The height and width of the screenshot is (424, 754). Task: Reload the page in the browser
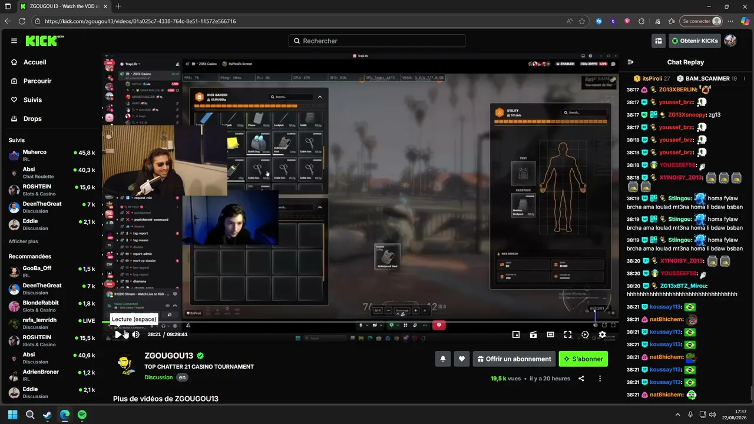(22, 21)
